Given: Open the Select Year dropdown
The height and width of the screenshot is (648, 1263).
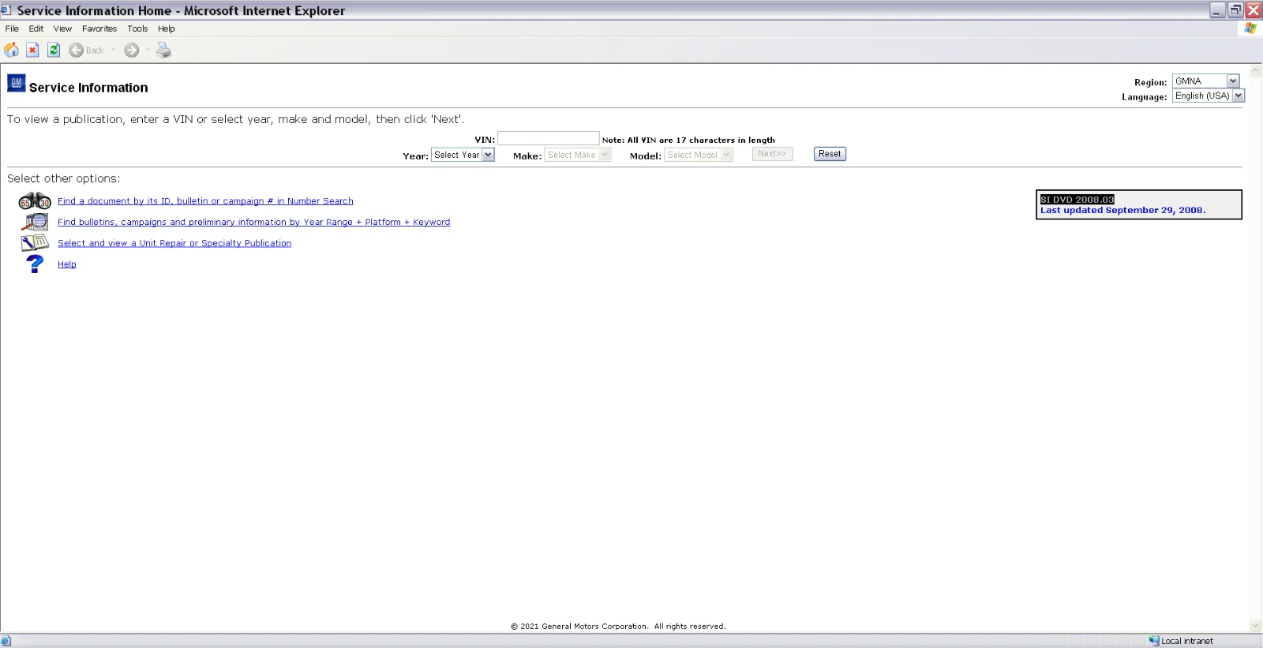Looking at the screenshot, I should pos(463,155).
